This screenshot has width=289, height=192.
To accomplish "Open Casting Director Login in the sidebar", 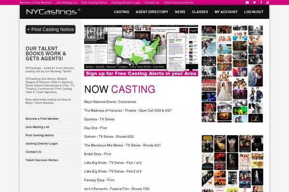I will tap(41, 144).
